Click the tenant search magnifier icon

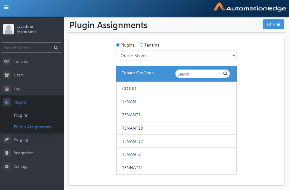click(225, 74)
